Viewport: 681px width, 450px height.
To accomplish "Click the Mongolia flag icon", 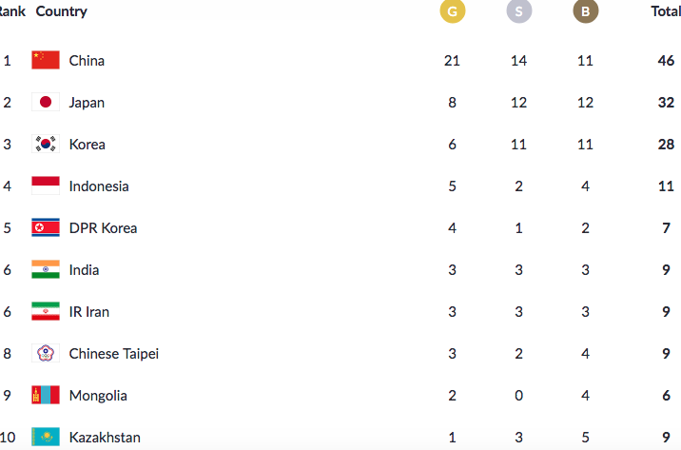I will [x=46, y=395].
